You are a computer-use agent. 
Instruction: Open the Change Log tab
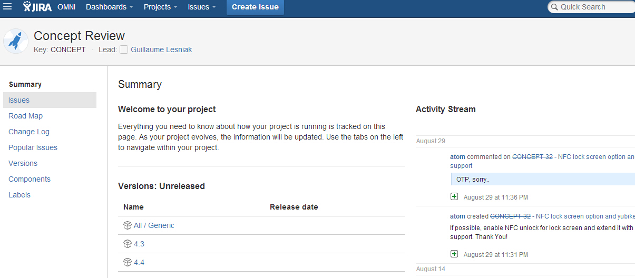click(29, 132)
